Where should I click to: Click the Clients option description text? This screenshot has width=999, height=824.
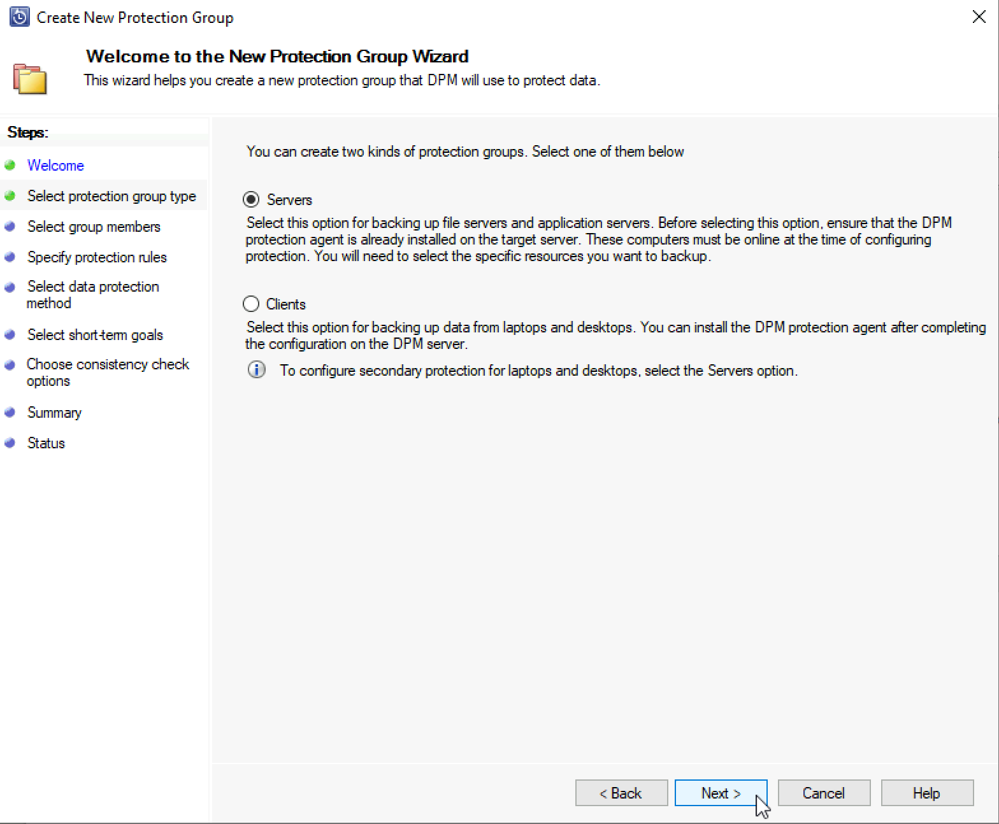point(615,336)
